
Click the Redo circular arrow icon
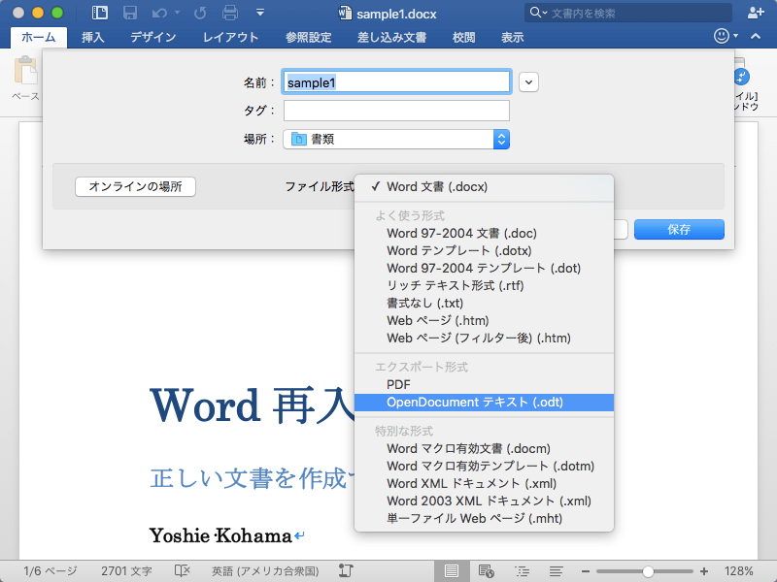200,13
